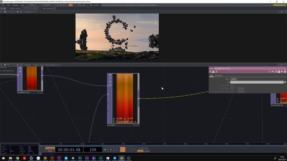287x161 pixels.
Task: Click the rendered stone circle viewer
Action: (x=117, y=37)
